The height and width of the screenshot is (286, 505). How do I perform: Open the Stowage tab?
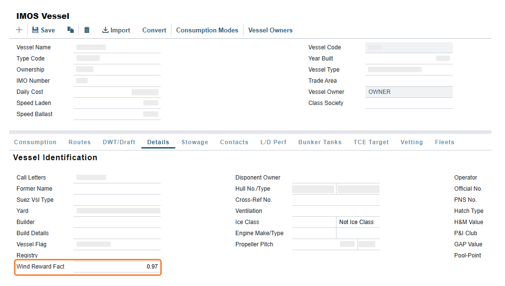point(195,142)
